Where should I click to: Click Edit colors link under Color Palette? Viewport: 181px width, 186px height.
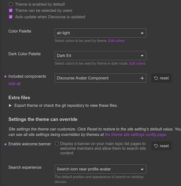[116, 41]
